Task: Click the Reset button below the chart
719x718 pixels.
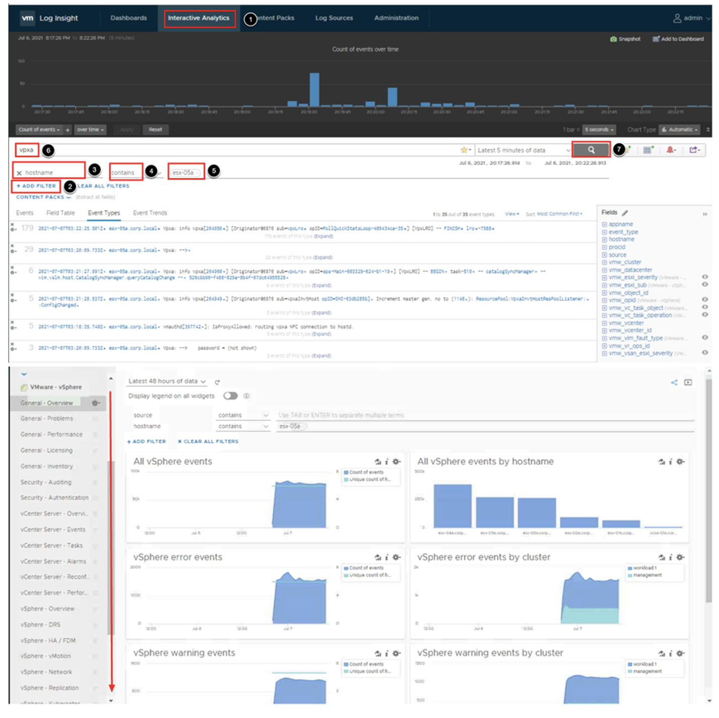Action: 155,130
